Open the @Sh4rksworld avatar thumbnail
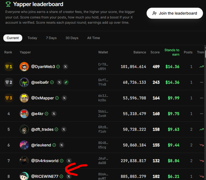 [x=24, y=161]
